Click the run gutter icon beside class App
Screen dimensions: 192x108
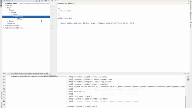54,18
